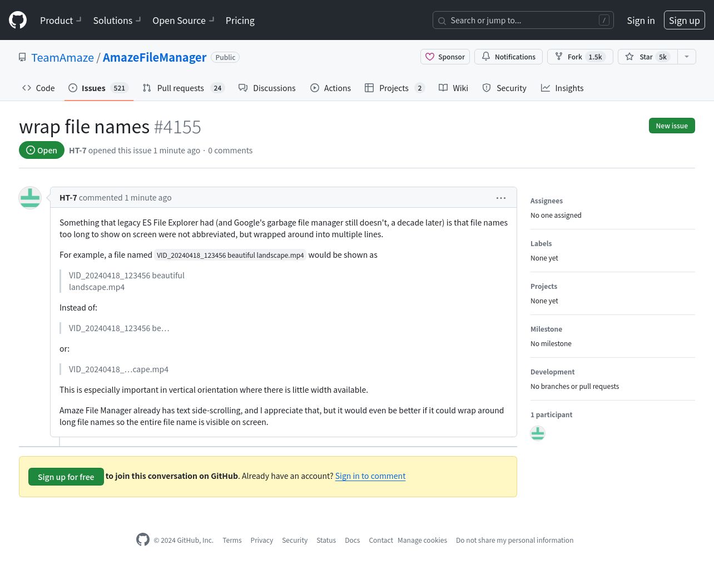Open the star lists dropdown arrow
714x570 pixels.
coord(687,57)
